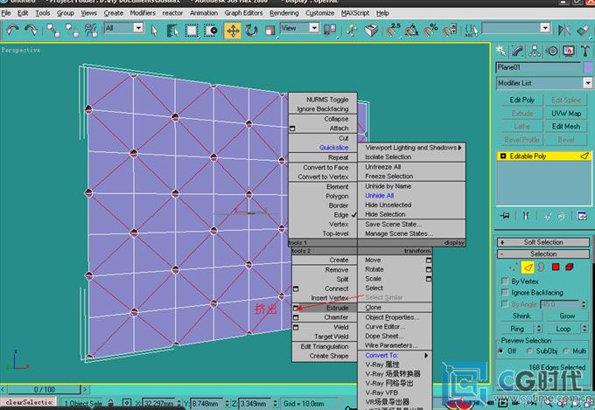Open the Hierarchy panel tab icon
Image resolution: width=595 pixels, height=410 pixels.
(533, 50)
